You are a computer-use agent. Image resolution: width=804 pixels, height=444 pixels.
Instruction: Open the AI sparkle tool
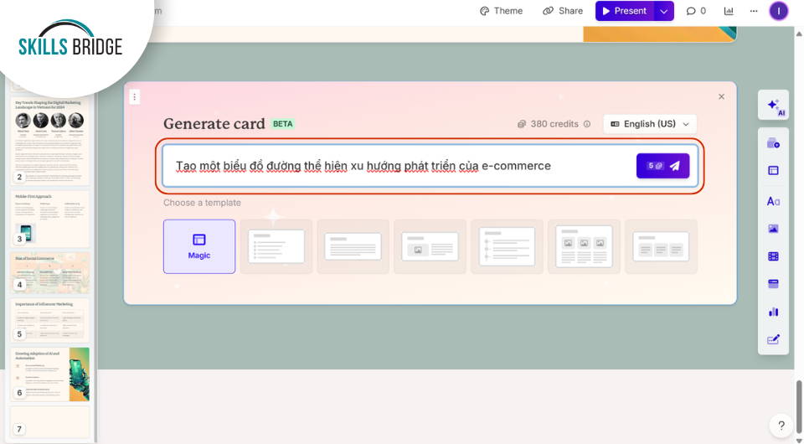[x=773, y=105]
